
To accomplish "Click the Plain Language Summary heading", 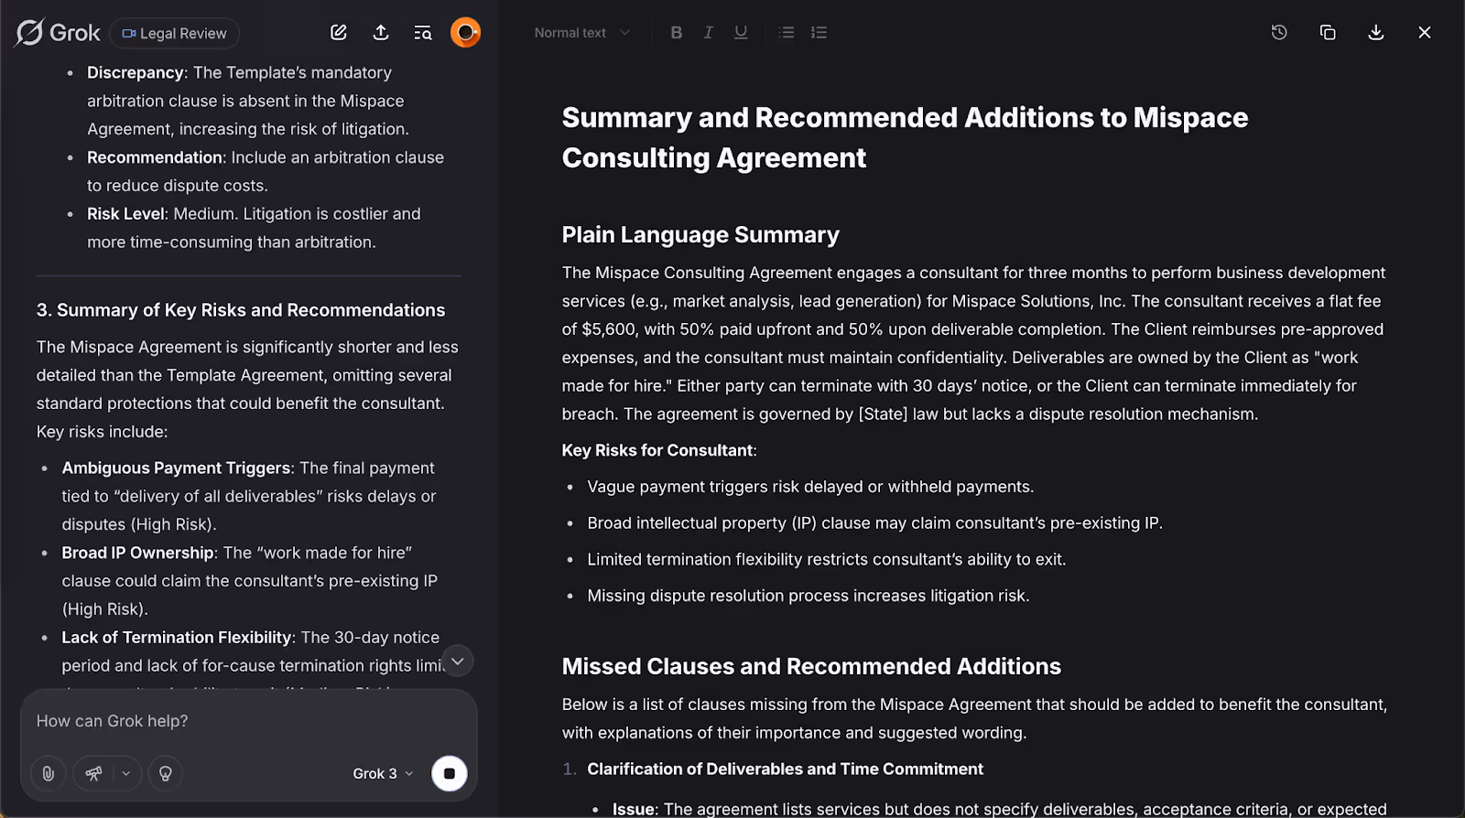I will [700, 235].
